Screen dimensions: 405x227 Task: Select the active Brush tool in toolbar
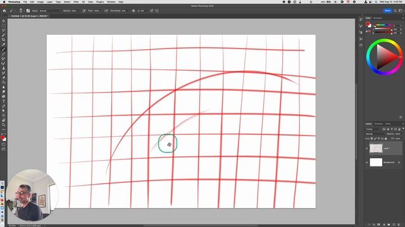(x=4, y=49)
